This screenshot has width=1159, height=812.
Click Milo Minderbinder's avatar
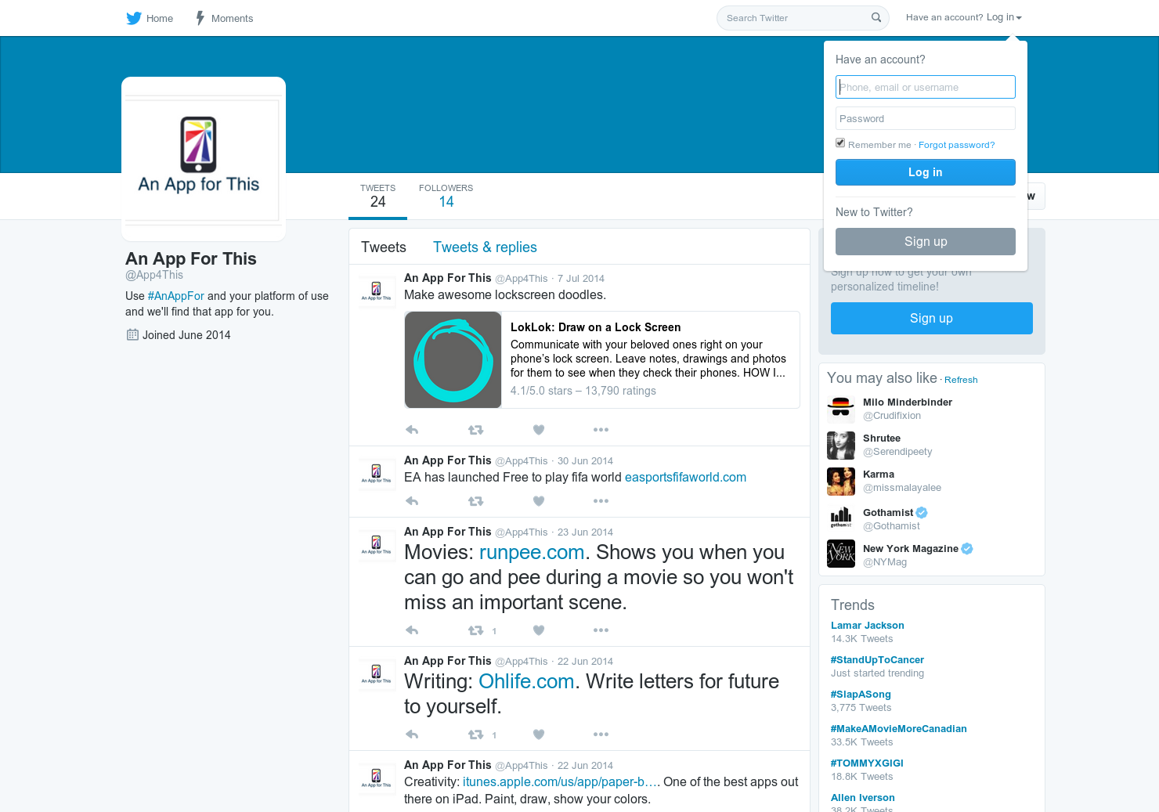tap(841, 409)
